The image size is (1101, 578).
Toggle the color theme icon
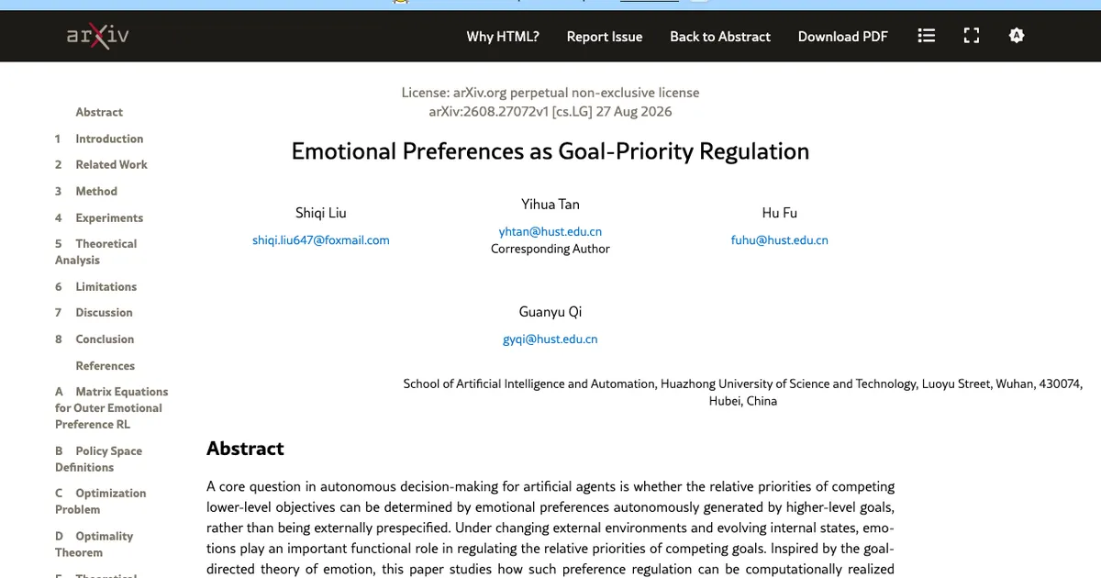coord(1016,36)
